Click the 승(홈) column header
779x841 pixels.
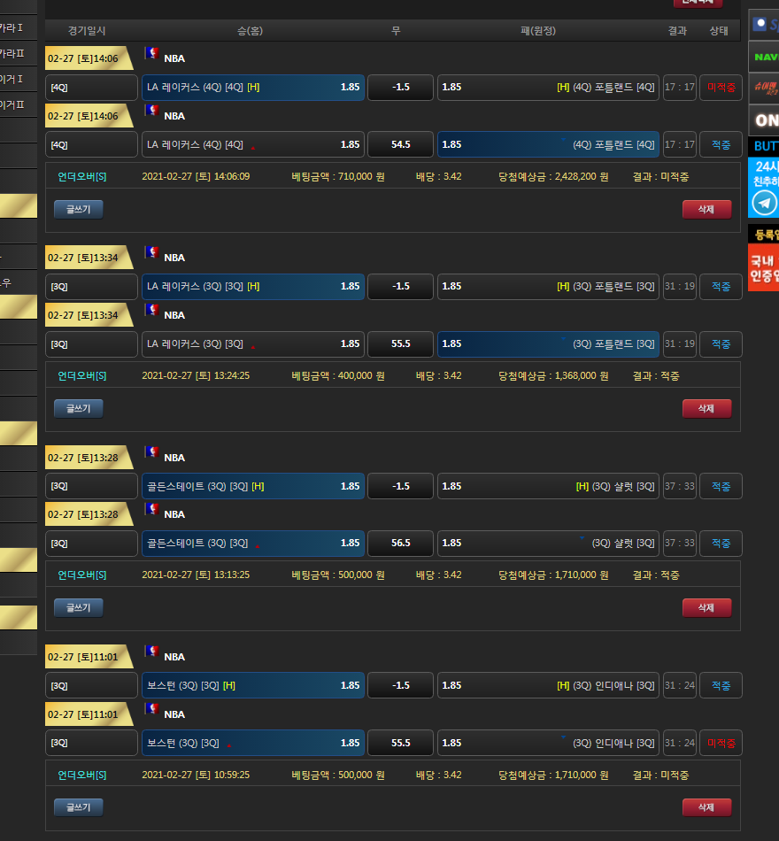pyautogui.click(x=250, y=31)
